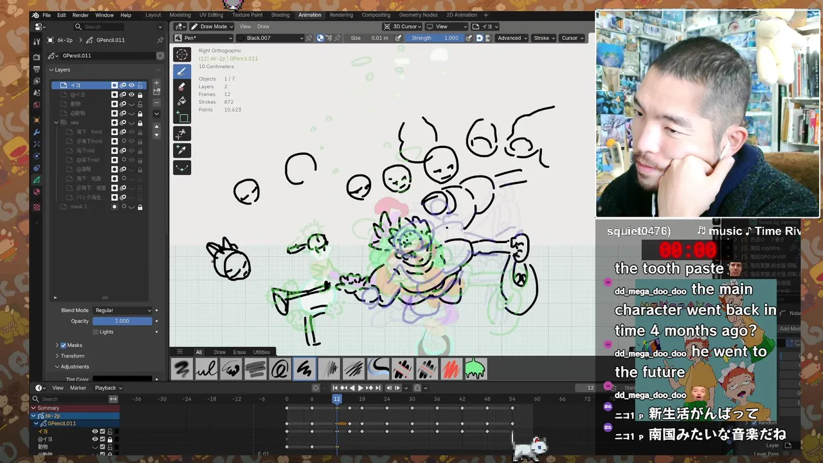Enable the Lights checkbox
The height and width of the screenshot is (463, 823).
96,332
